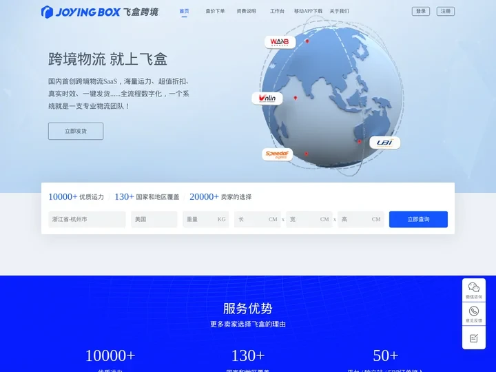Click the 注册 register button
496x372 pixels.
click(x=446, y=11)
